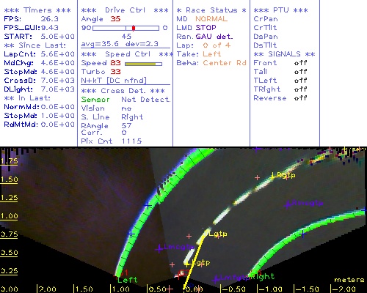Toggle the TLeft signal off indicator
This screenshot has height=293, width=367.
[x=300, y=81]
